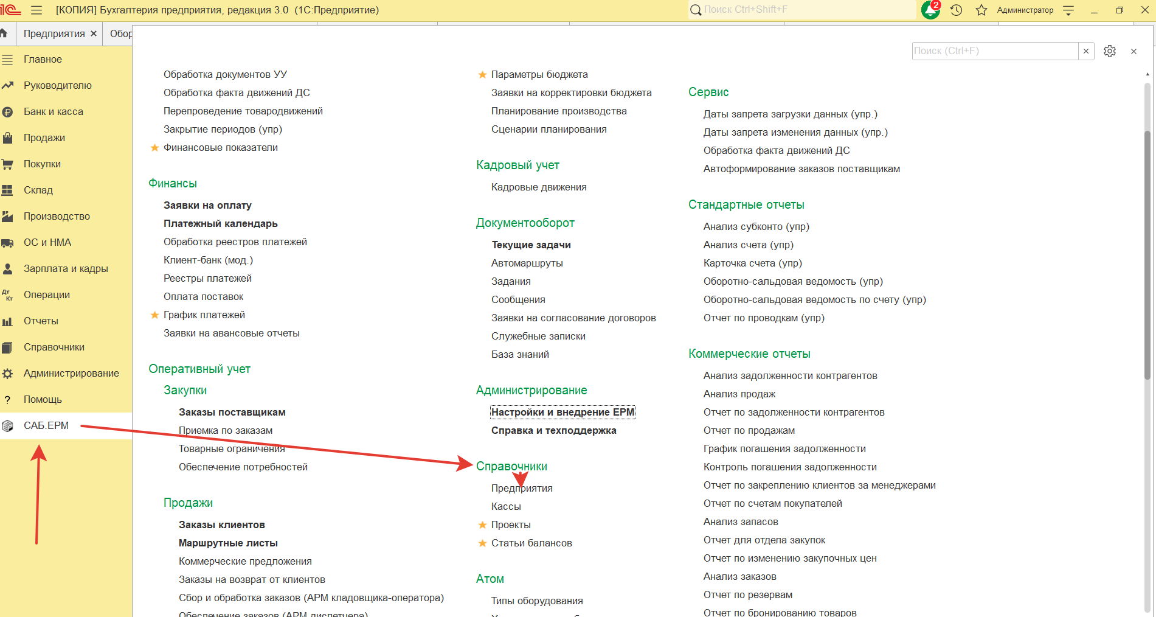Image resolution: width=1156 pixels, height=617 pixels.
Task: Open Заявки на оплату
Action: (207, 206)
